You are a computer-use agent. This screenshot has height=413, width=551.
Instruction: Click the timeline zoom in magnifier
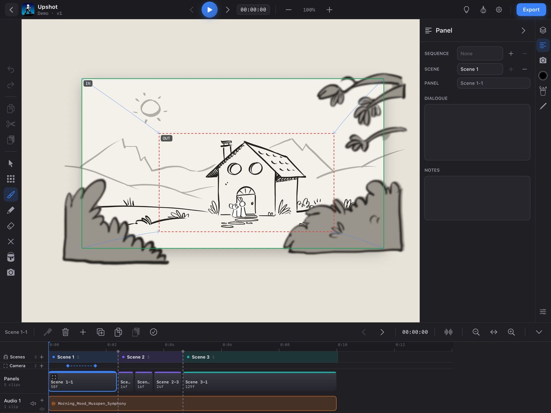[x=511, y=332]
